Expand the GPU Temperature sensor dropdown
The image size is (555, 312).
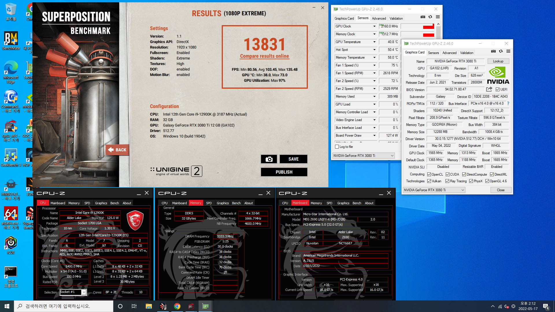pyautogui.click(x=374, y=42)
